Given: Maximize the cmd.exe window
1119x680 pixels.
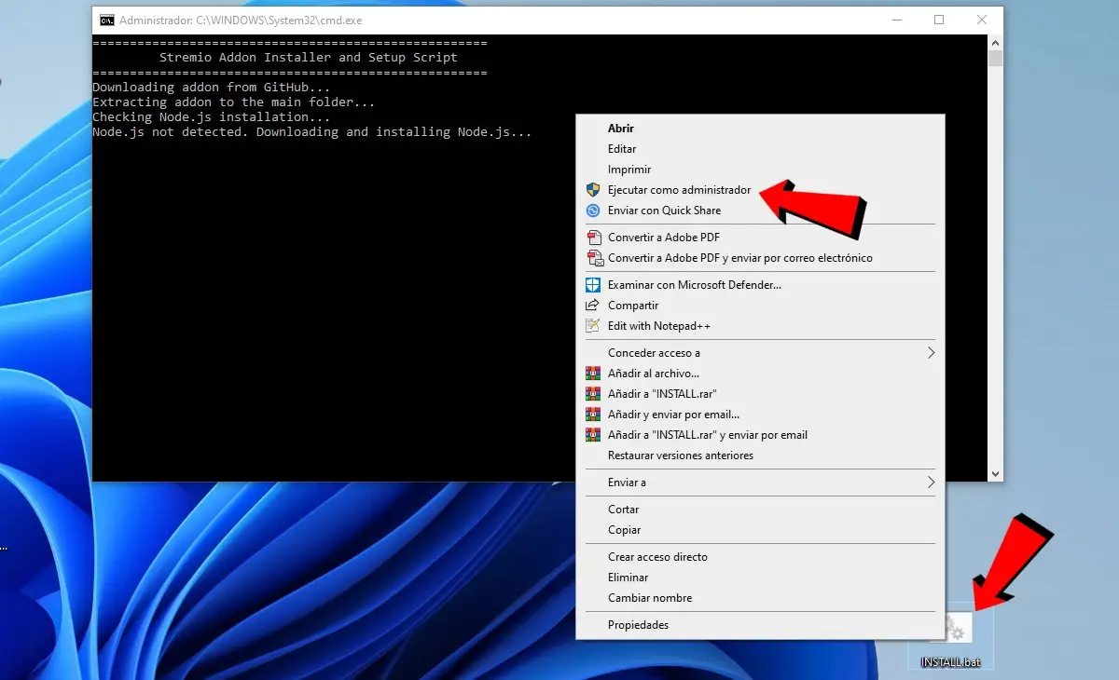Looking at the screenshot, I should pyautogui.click(x=939, y=20).
